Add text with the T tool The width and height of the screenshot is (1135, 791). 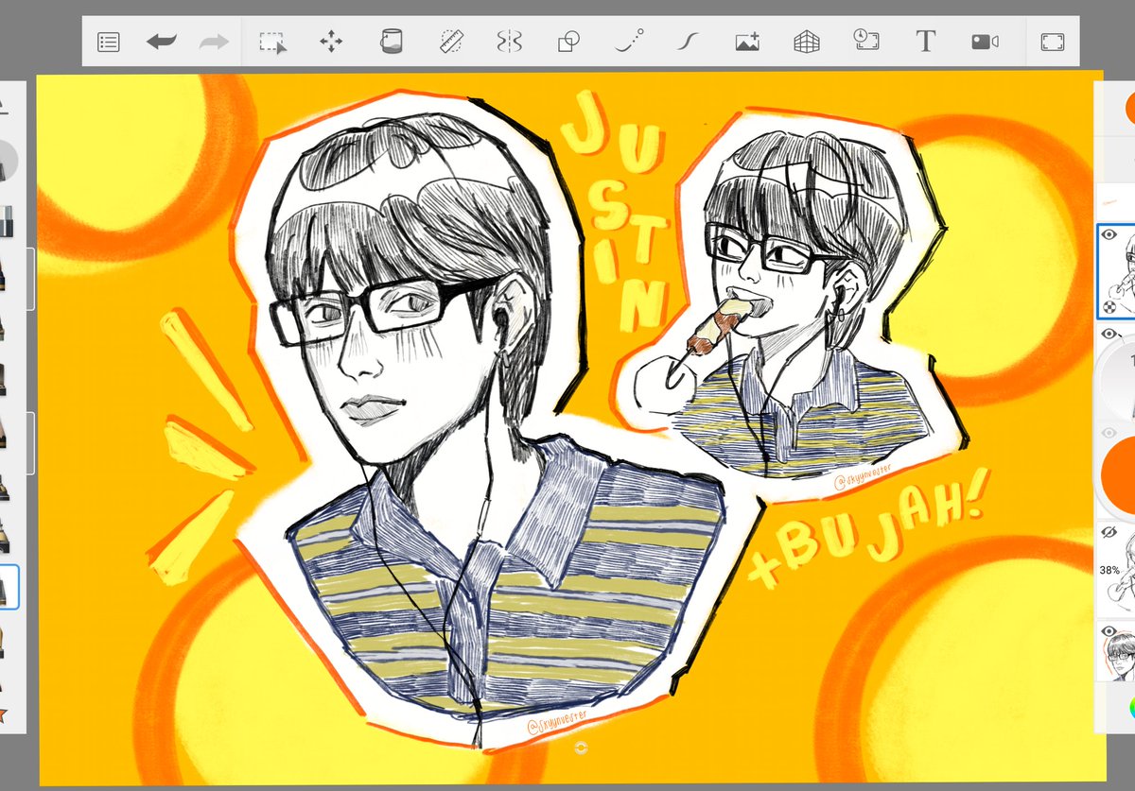(x=925, y=42)
